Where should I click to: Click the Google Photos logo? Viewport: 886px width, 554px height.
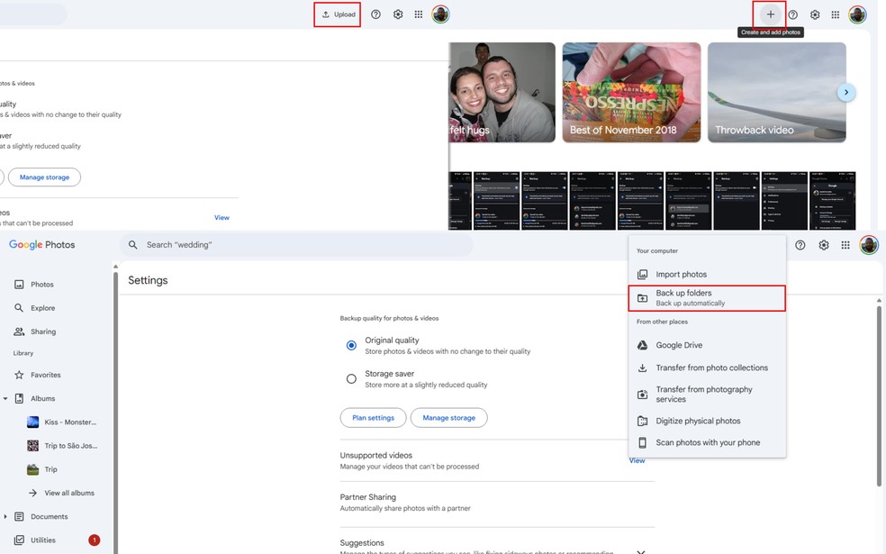41,245
